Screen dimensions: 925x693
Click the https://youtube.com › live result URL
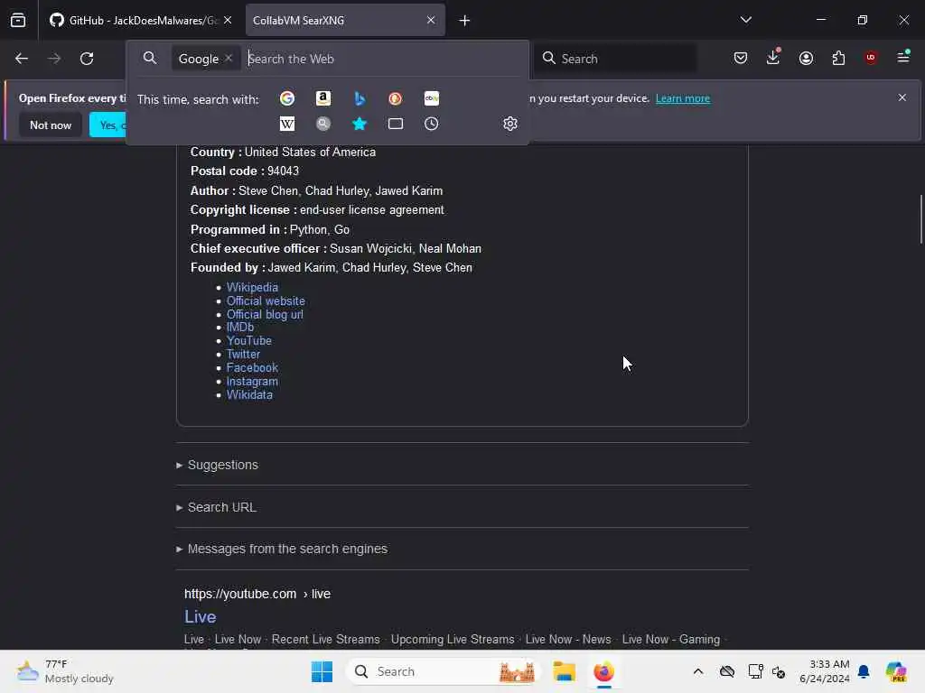pos(257,594)
